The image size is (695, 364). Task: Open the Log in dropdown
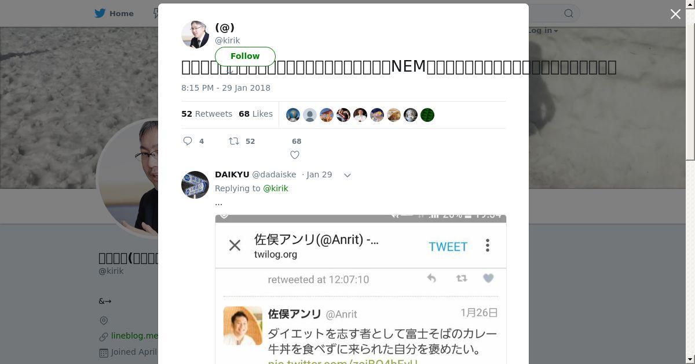point(543,31)
